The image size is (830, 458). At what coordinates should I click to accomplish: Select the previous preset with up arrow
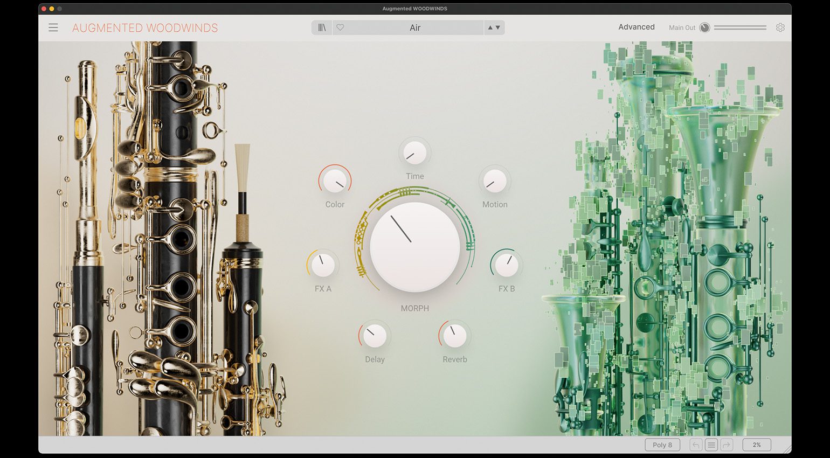pyautogui.click(x=490, y=27)
